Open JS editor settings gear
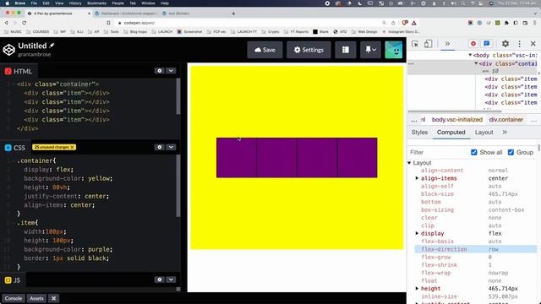Image resolution: width=541 pixels, height=304 pixels. [160, 280]
